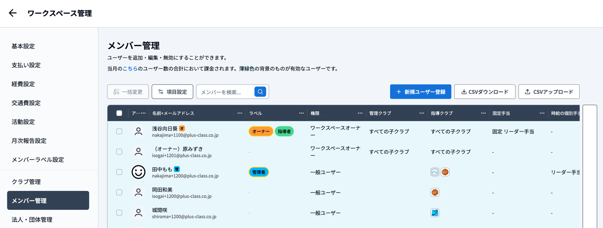This screenshot has width=603, height=228.
Task: Click 田中もも's smiley face avatar
Action: coord(138,172)
